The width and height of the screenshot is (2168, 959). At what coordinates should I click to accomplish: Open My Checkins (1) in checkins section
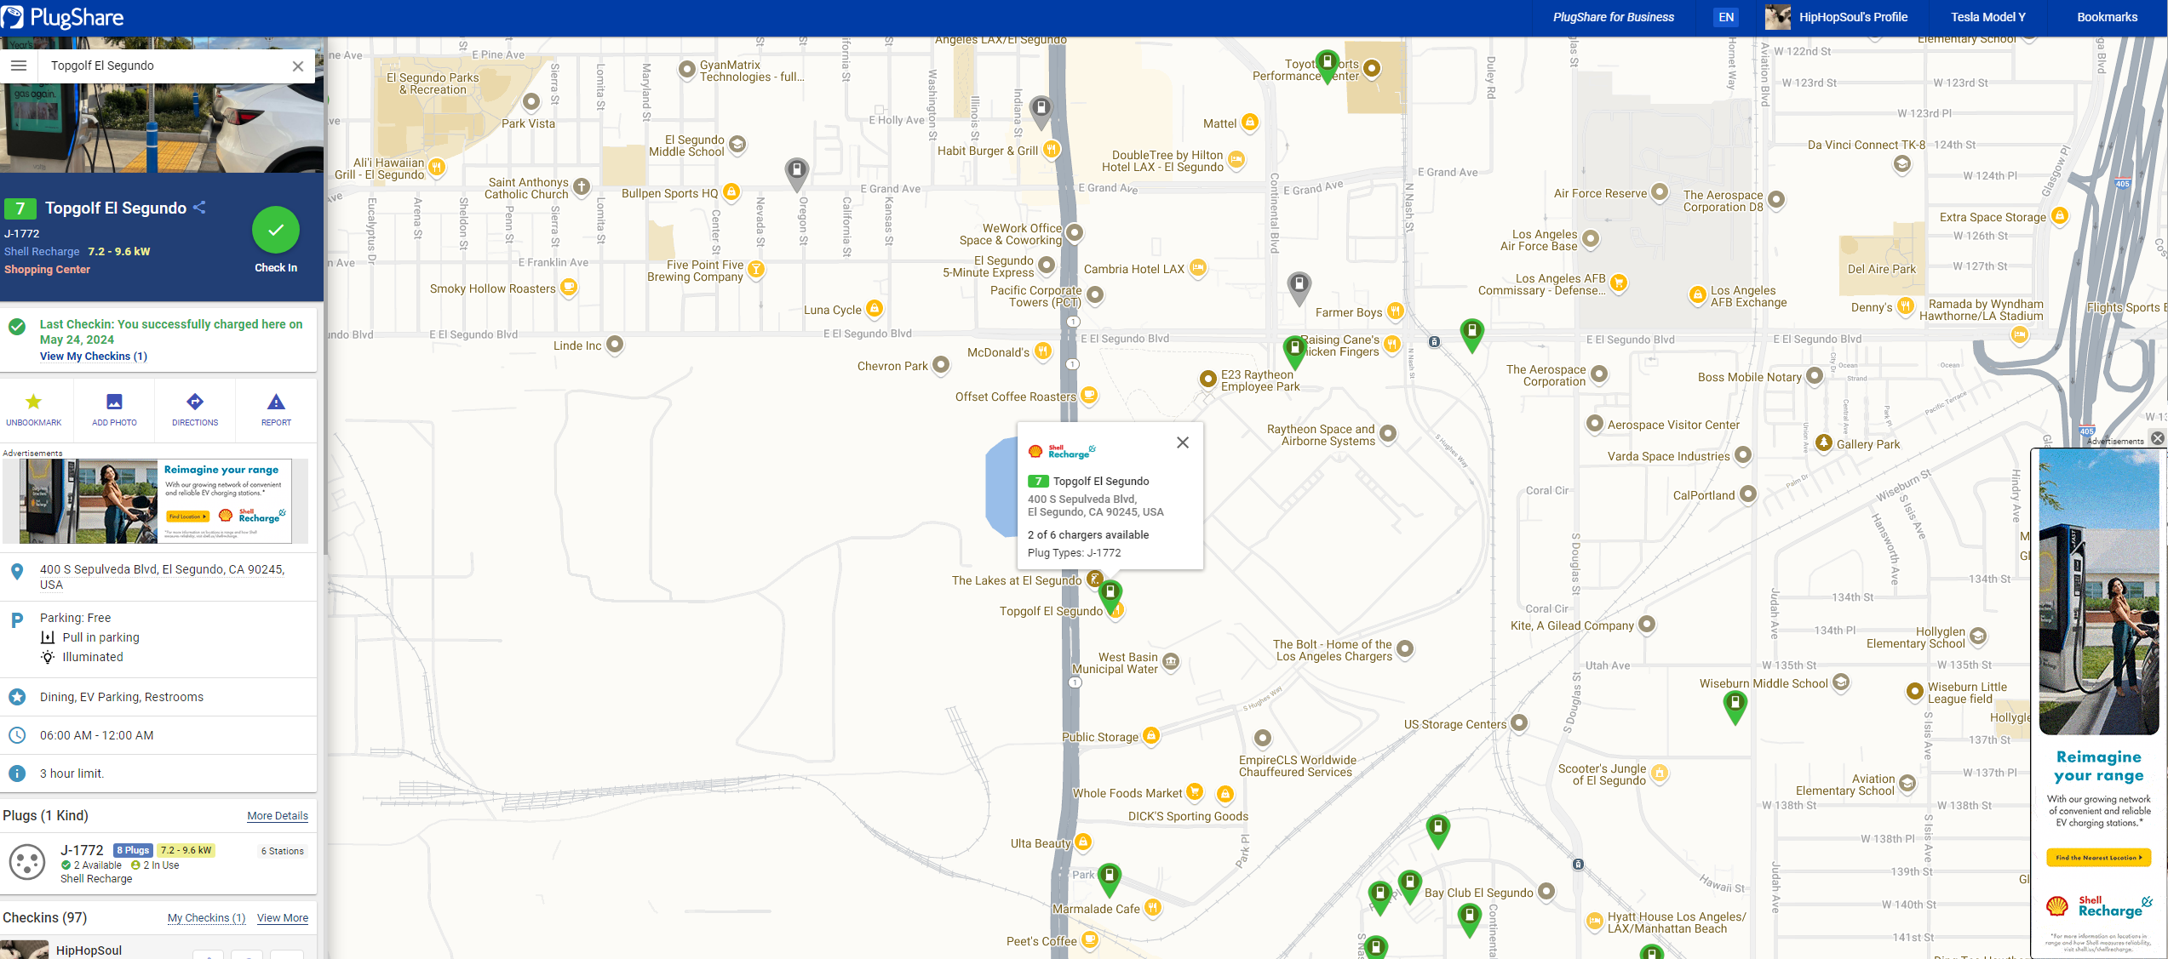click(x=206, y=918)
